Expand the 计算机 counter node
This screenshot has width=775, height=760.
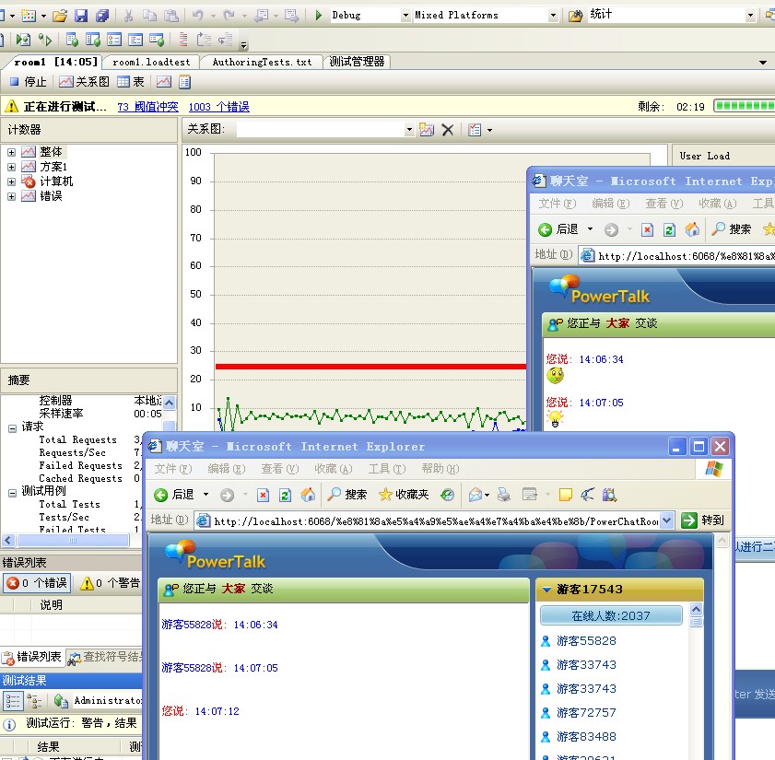point(11,181)
